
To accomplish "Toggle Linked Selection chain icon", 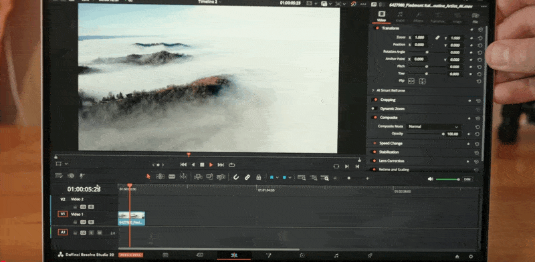I will [x=247, y=177].
